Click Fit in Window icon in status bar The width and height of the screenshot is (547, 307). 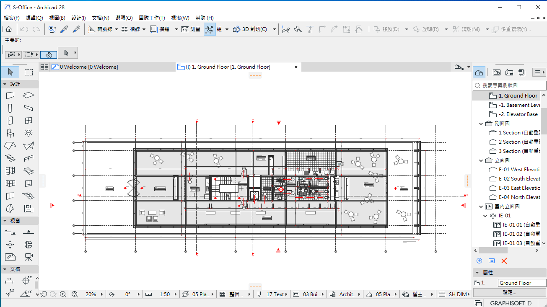click(x=75, y=294)
